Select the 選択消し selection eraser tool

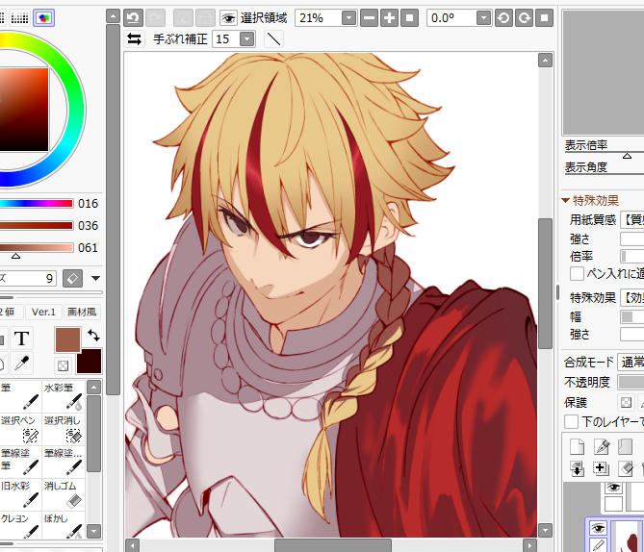[64, 429]
